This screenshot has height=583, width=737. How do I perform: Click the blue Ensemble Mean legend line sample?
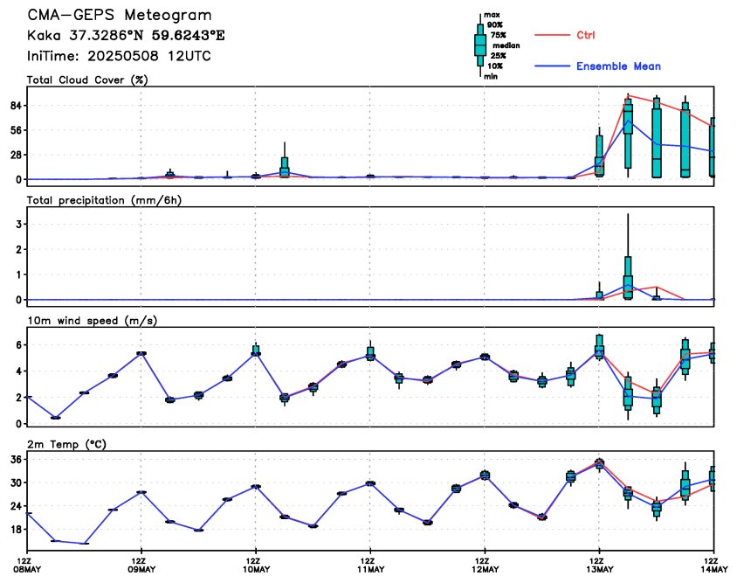[x=552, y=66]
